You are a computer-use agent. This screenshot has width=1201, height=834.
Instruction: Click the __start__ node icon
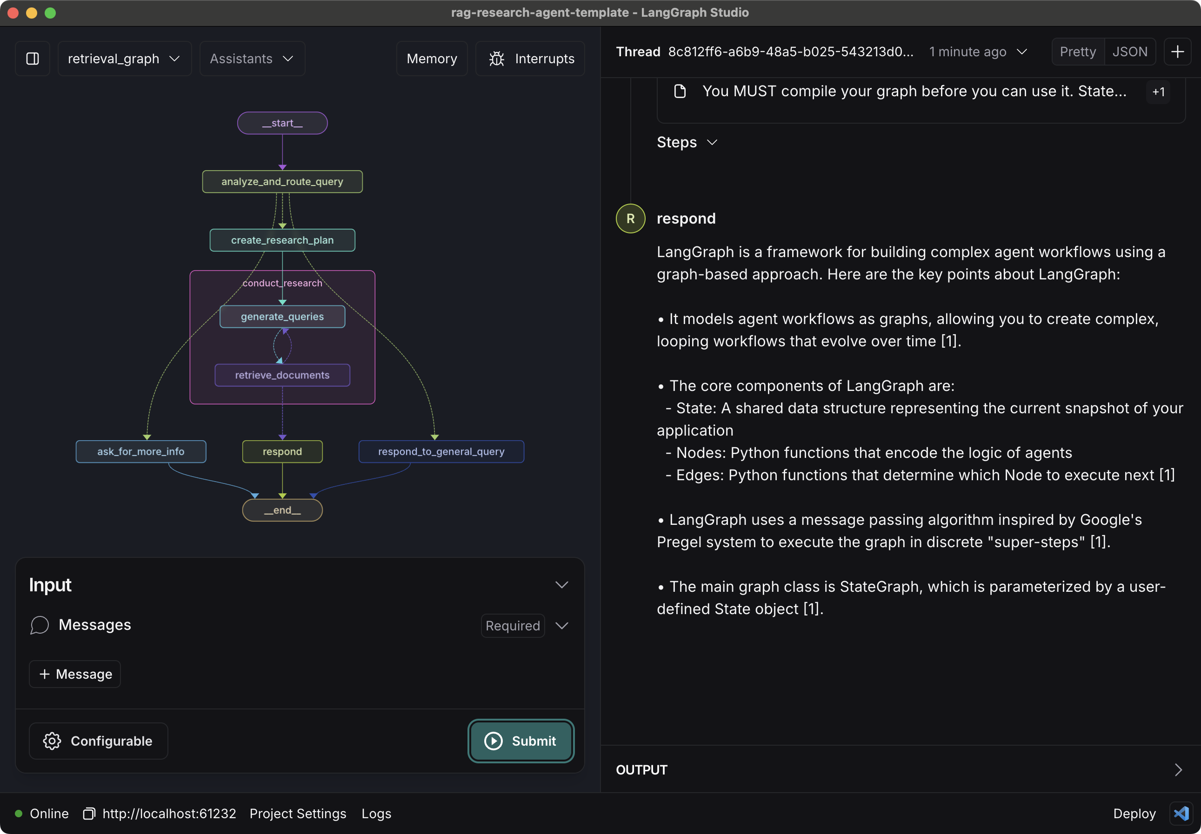tap(281, 122)
